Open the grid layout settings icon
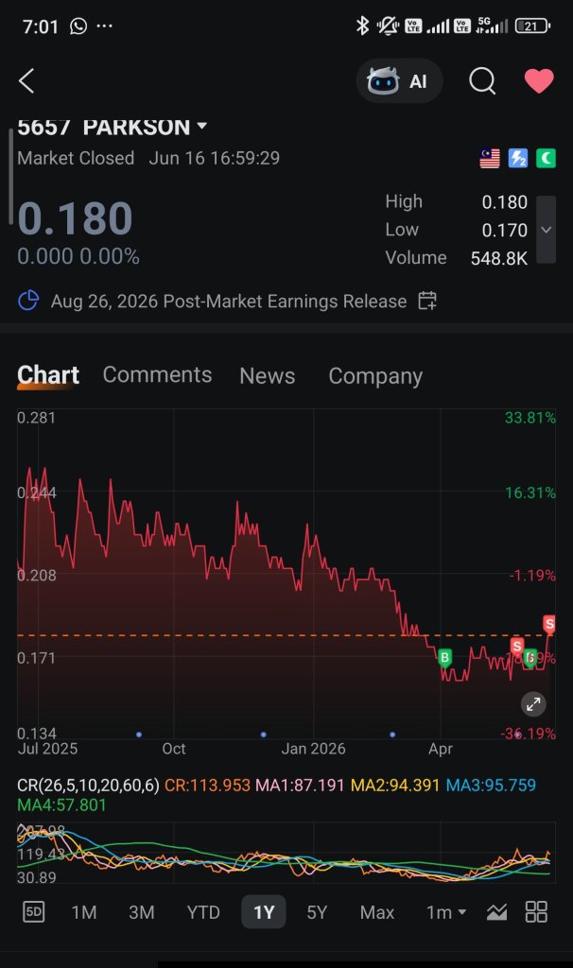This screenshot has height=968, width=573. click(x=536, y=912)
